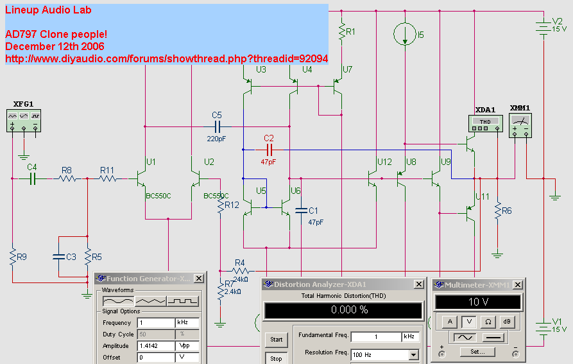Click the 'Lineup Audio Lab' title text
Image resolution: width=573 pixels, height=364 pixels.
coord(48,10)
